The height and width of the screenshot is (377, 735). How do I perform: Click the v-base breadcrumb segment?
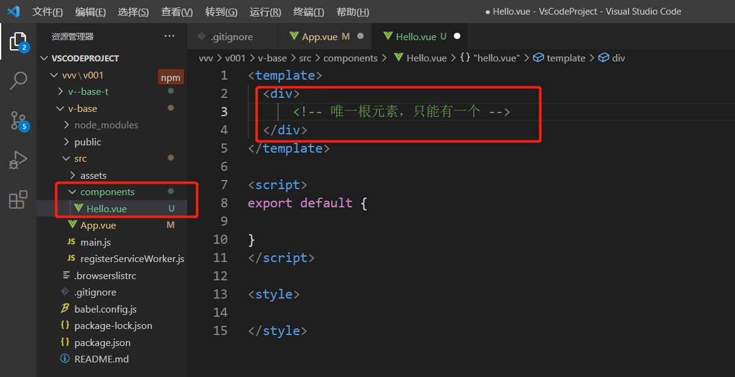pos(272,58)
